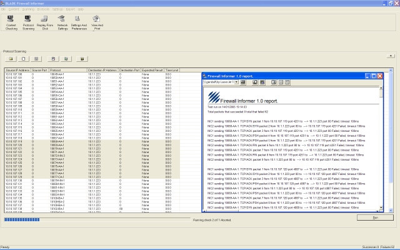Screen dimensions: 400x250
Task: Open the File menu
Action: pyautogui.click(x=3, y=9)
